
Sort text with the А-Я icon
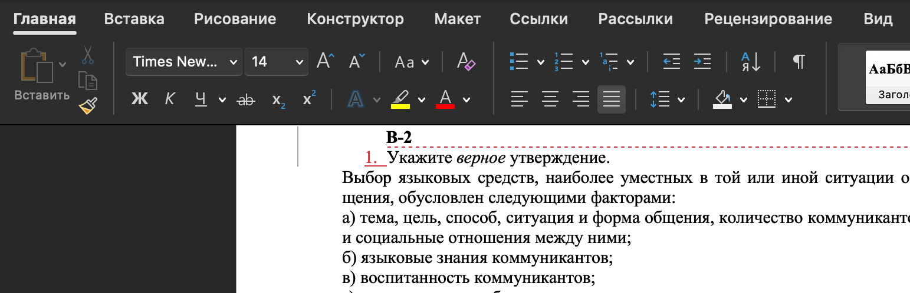[751, 62]
